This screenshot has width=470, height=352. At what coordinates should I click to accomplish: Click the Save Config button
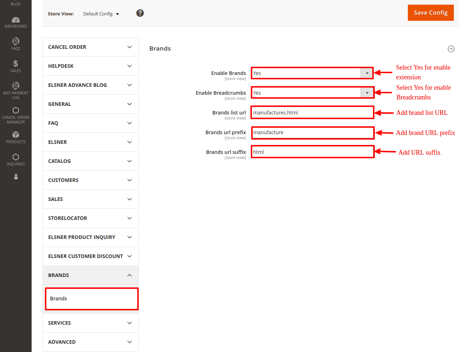[x=430, y=13]
